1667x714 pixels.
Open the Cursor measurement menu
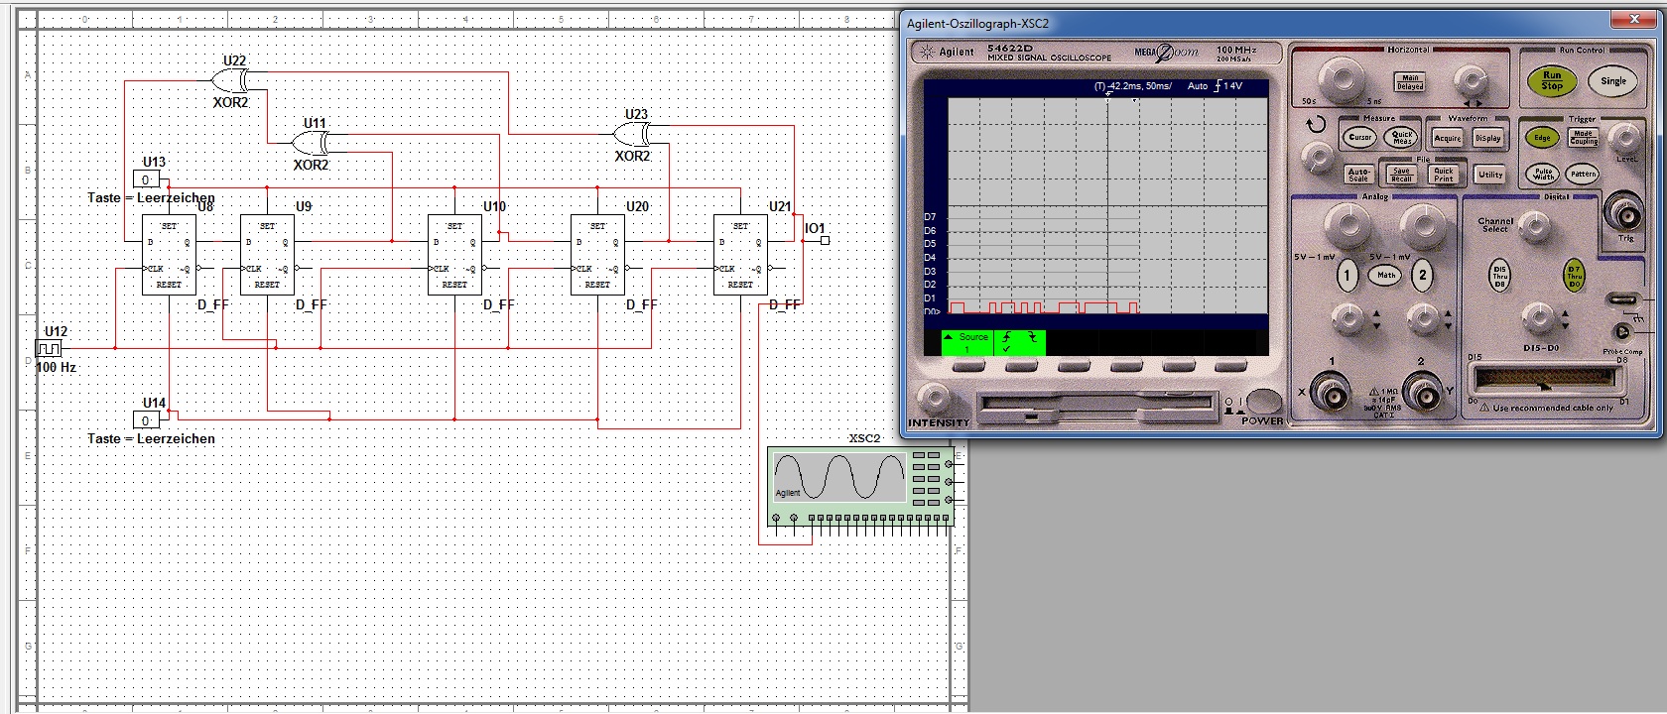(x=1359, y=138)
